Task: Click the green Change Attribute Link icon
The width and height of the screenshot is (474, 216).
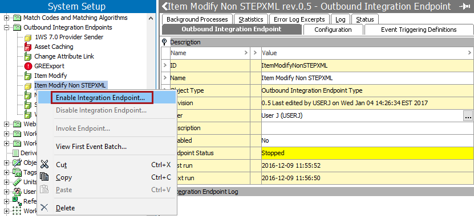Action: point(28,56)
